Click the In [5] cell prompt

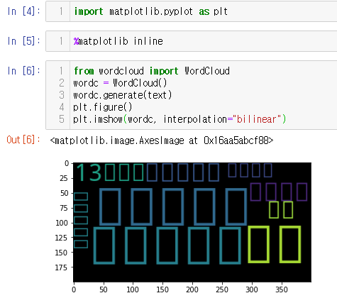pos(23,41)
